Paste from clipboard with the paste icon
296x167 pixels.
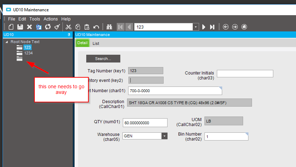coord(87,27)
